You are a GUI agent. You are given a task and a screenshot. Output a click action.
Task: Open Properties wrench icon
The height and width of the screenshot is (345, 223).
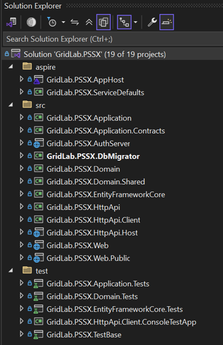pyautogui.click(x=152, y=22)
